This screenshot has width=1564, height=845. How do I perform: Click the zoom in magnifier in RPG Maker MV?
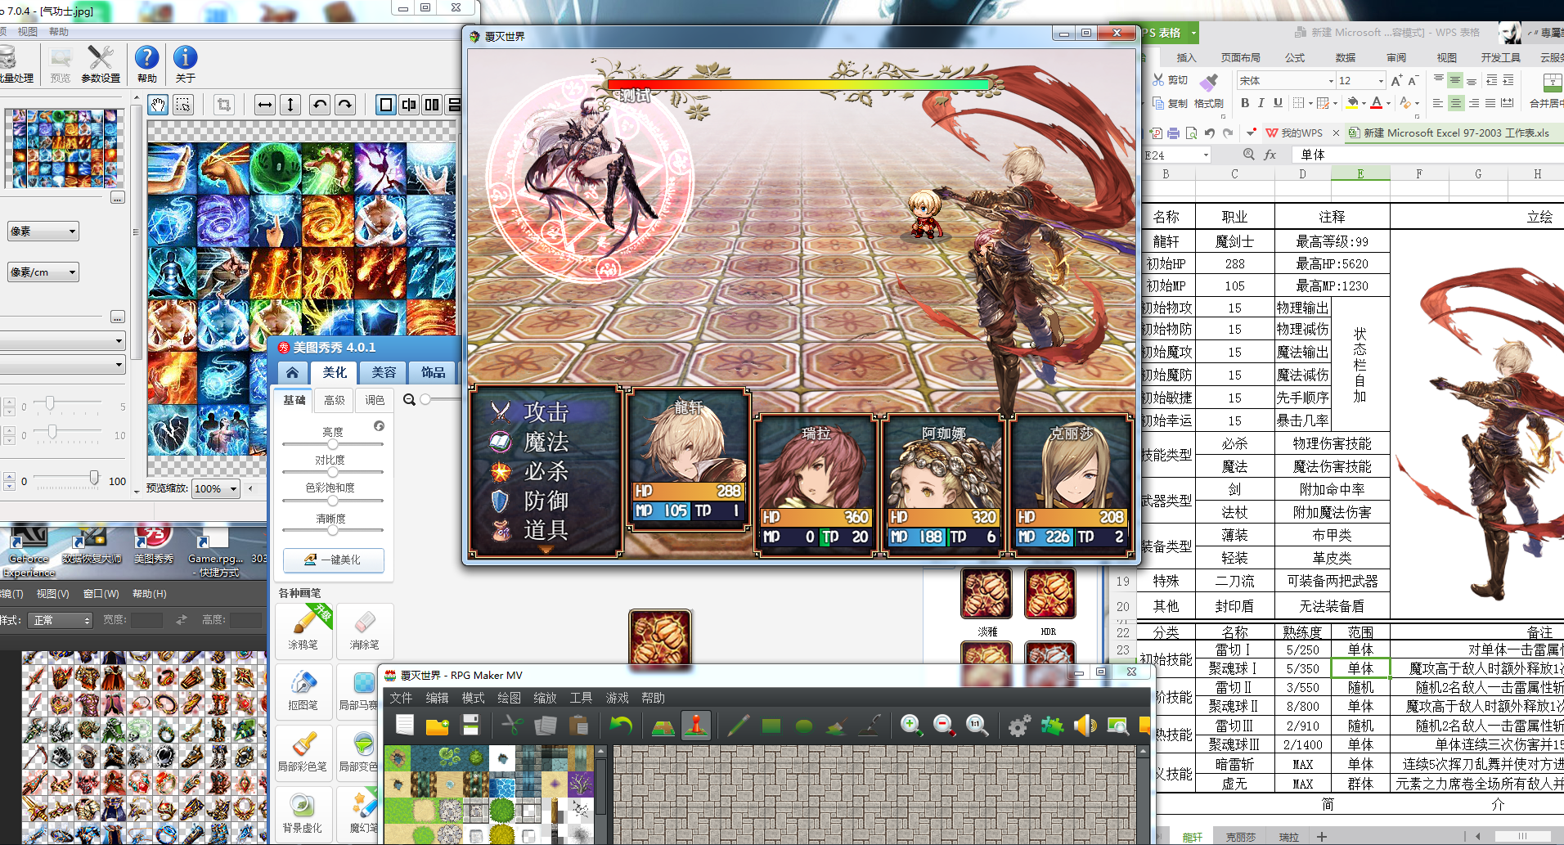tap(910, 725)
